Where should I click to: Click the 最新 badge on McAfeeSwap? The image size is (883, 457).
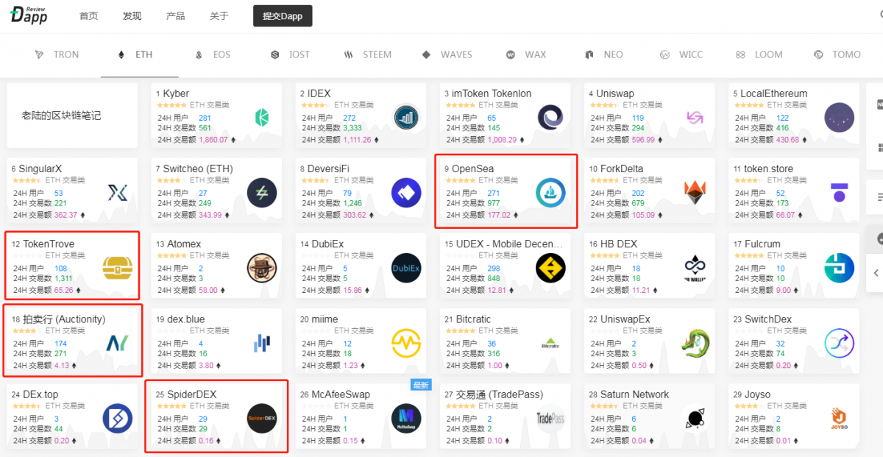[x=420, y=385]
